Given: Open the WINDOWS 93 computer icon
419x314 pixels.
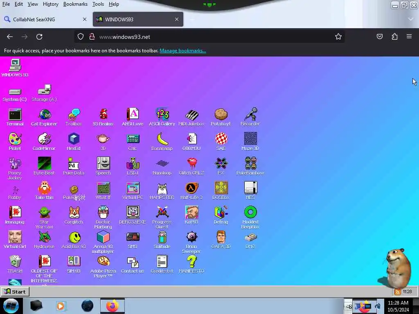Looking at the screenshot, I should pos(15,68).
